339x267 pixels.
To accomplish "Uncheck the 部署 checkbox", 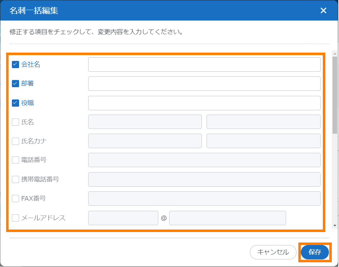I will pos(15,84).
